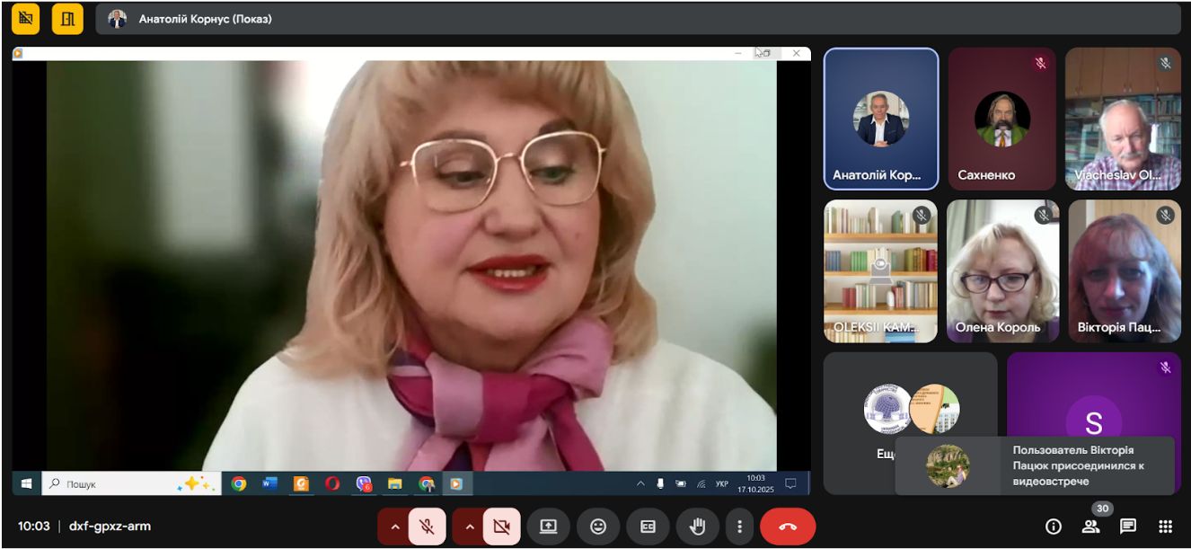Viewport: 1191px width, 549px height.
Task: Select the Сахненко participant tile
Action: point(1002,119)
